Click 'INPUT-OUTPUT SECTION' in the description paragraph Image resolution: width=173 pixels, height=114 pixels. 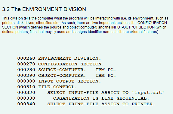(133, 27)
